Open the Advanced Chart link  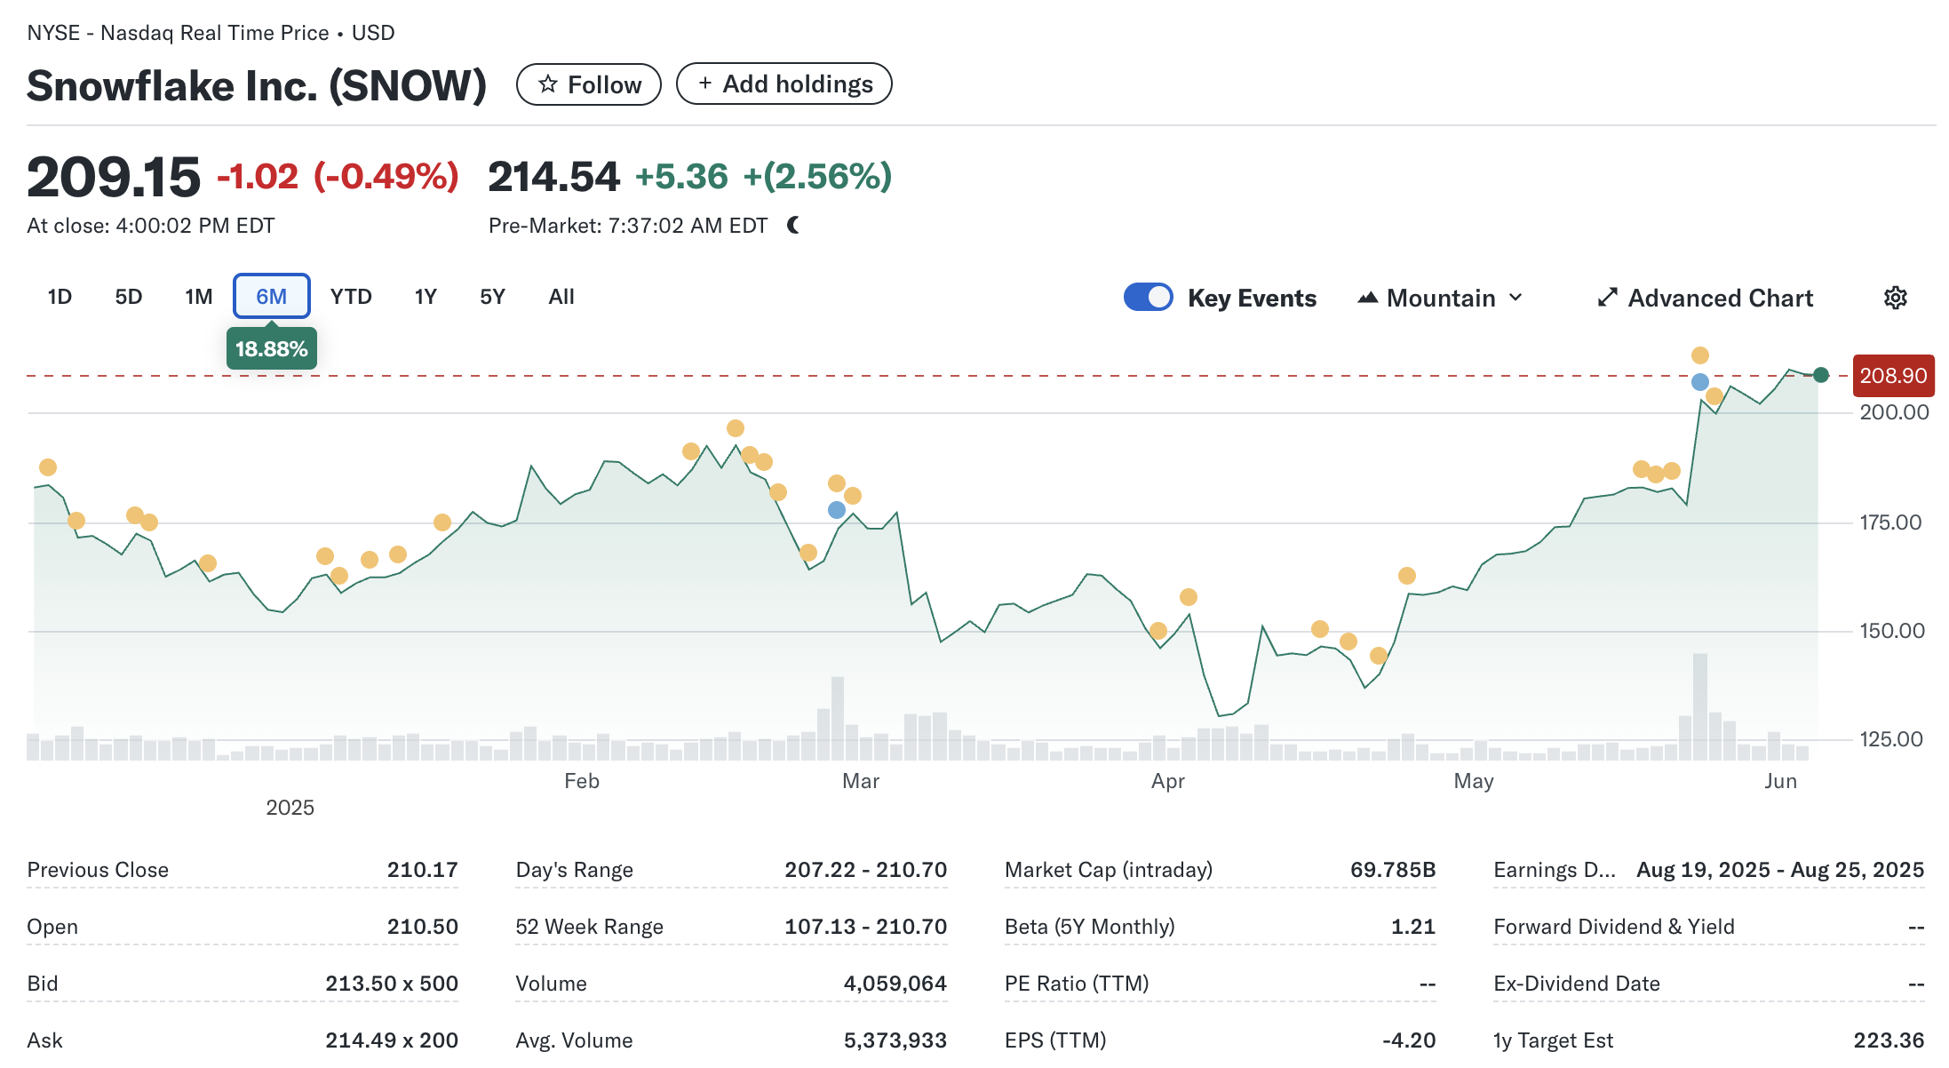[x=1720, y=298]
